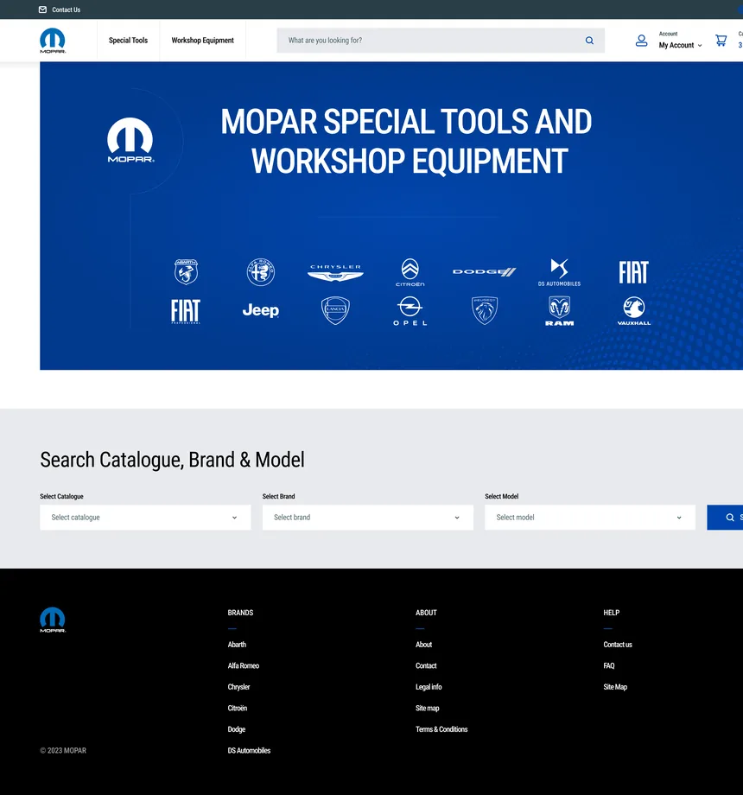Image resolution: width=743 pixels, height=795 pixels.
Task: Click the user account profile icon
Action: [641, 41]
